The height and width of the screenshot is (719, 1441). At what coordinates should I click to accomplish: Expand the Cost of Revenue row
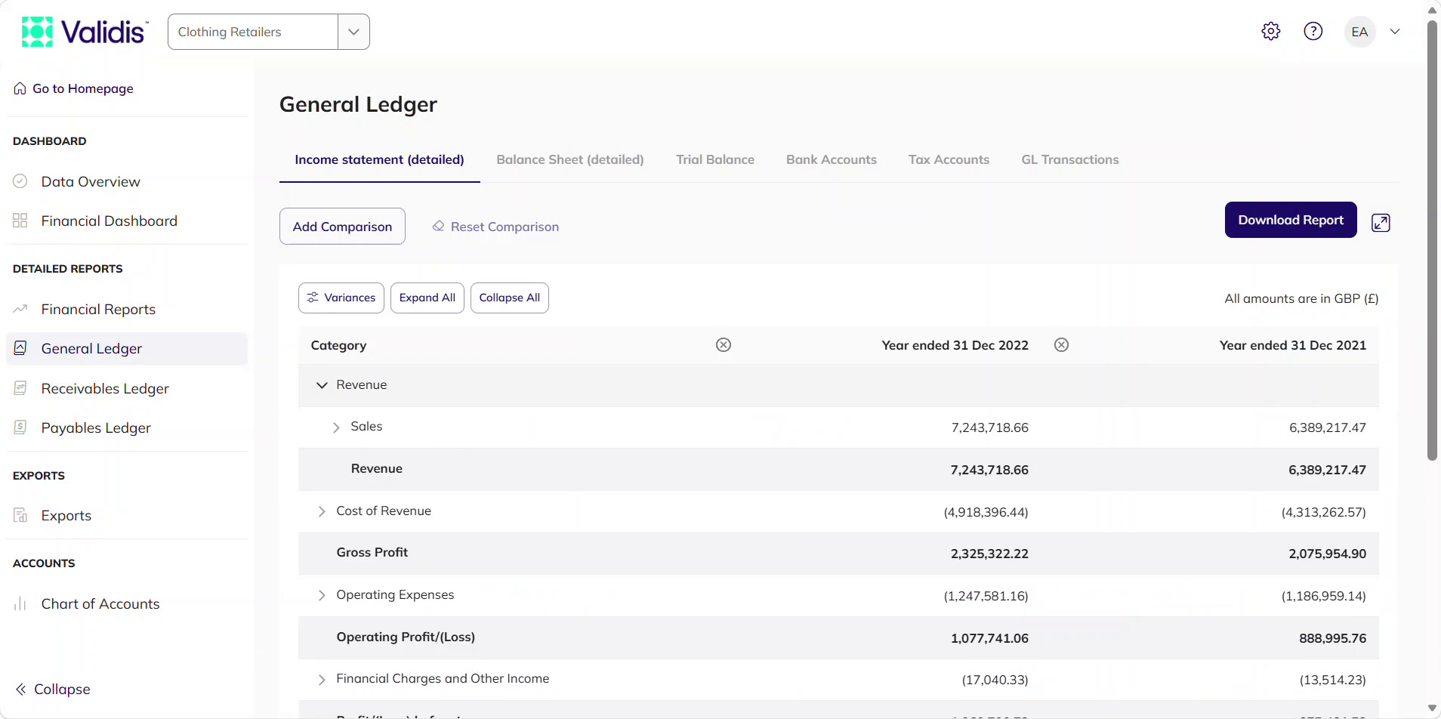[322, 511]
